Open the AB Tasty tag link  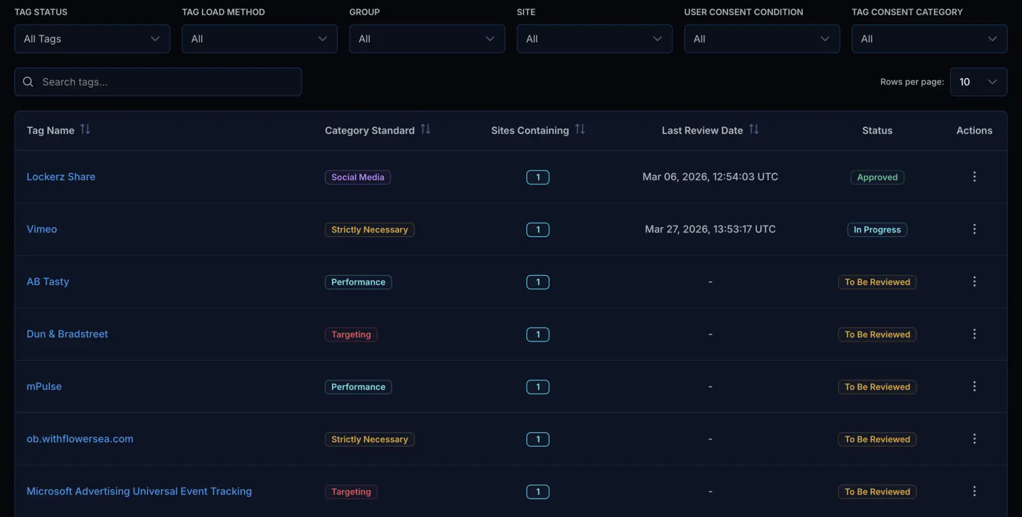[x=48, y=281]
